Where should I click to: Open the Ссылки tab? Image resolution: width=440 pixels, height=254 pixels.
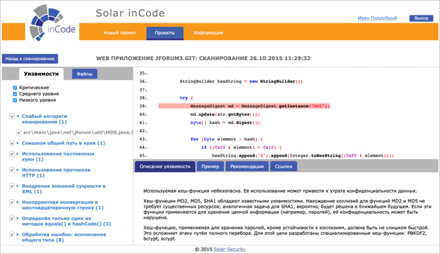click(283, 167)
